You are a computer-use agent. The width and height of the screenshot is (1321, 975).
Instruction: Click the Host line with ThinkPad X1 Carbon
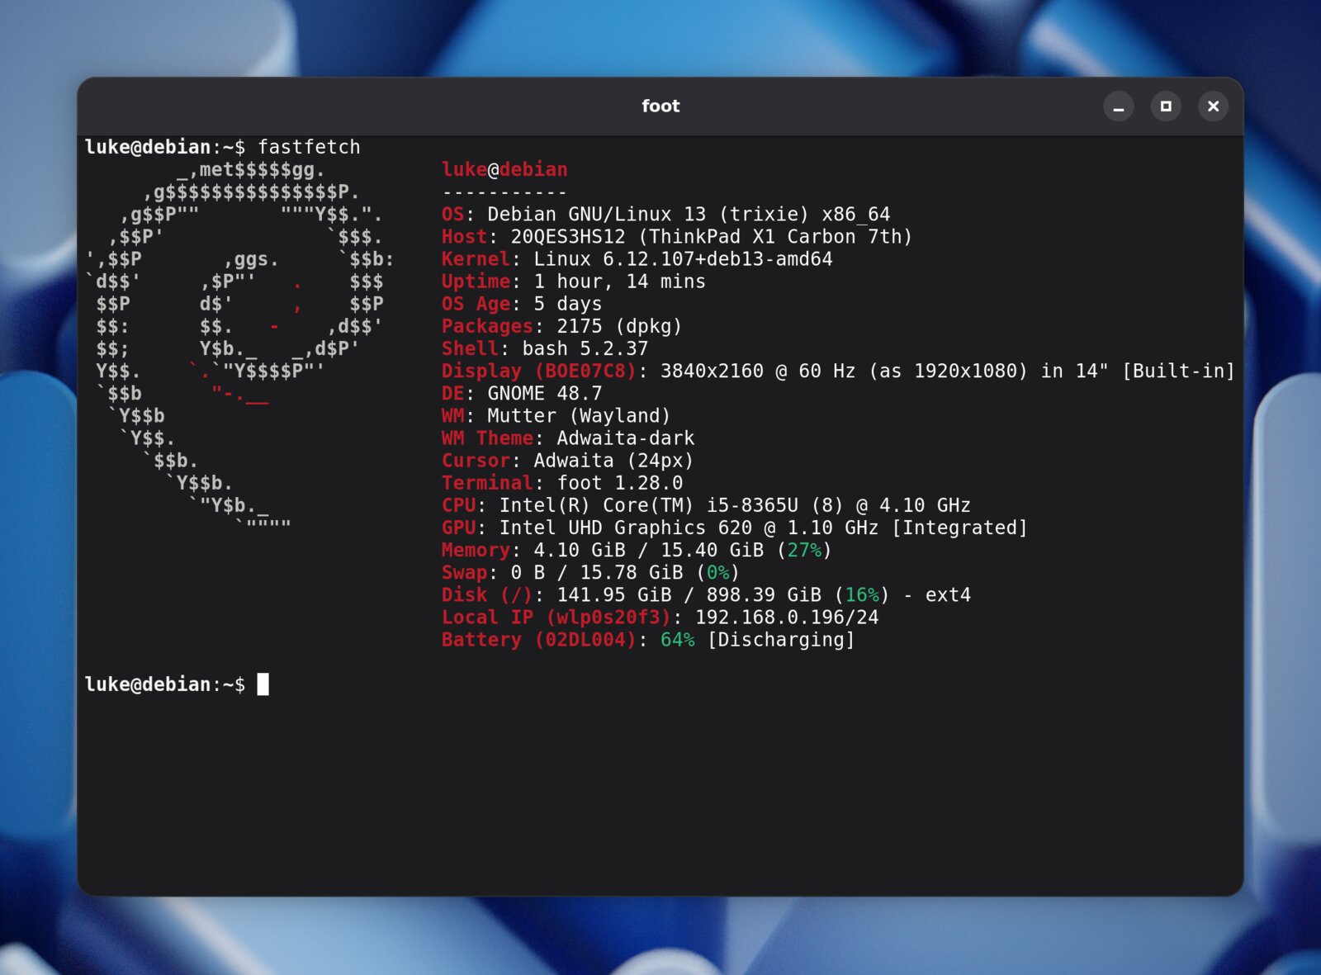click(677, 236)
